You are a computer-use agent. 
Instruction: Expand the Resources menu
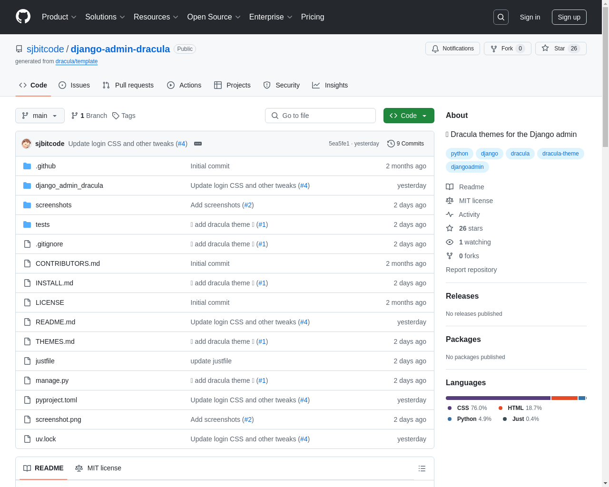156,17
